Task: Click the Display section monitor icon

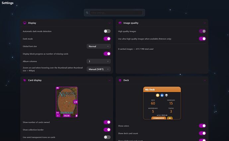Action: 25,23
